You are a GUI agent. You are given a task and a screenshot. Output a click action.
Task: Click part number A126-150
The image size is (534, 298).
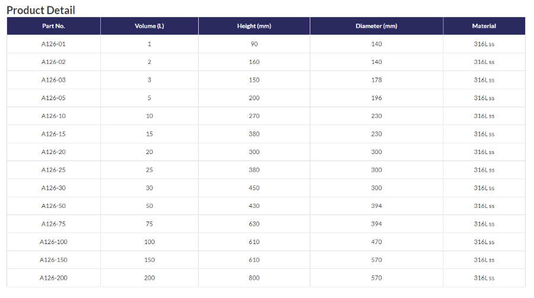tap(53, 260)
